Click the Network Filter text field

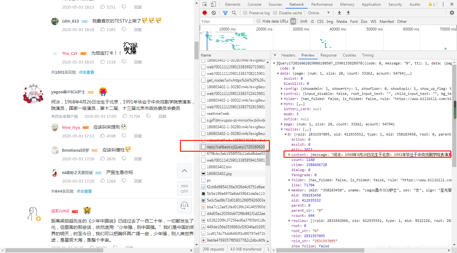click(227, 21)
